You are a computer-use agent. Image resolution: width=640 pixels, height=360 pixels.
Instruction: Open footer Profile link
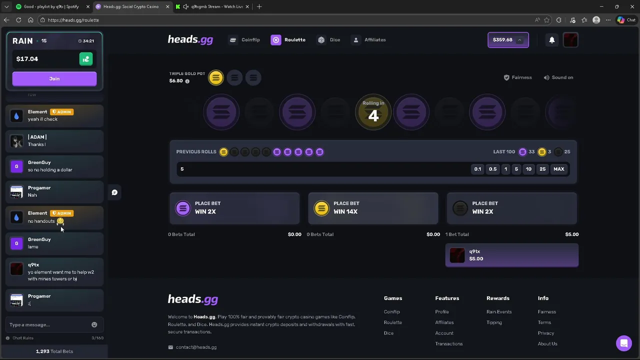[442, 312]
